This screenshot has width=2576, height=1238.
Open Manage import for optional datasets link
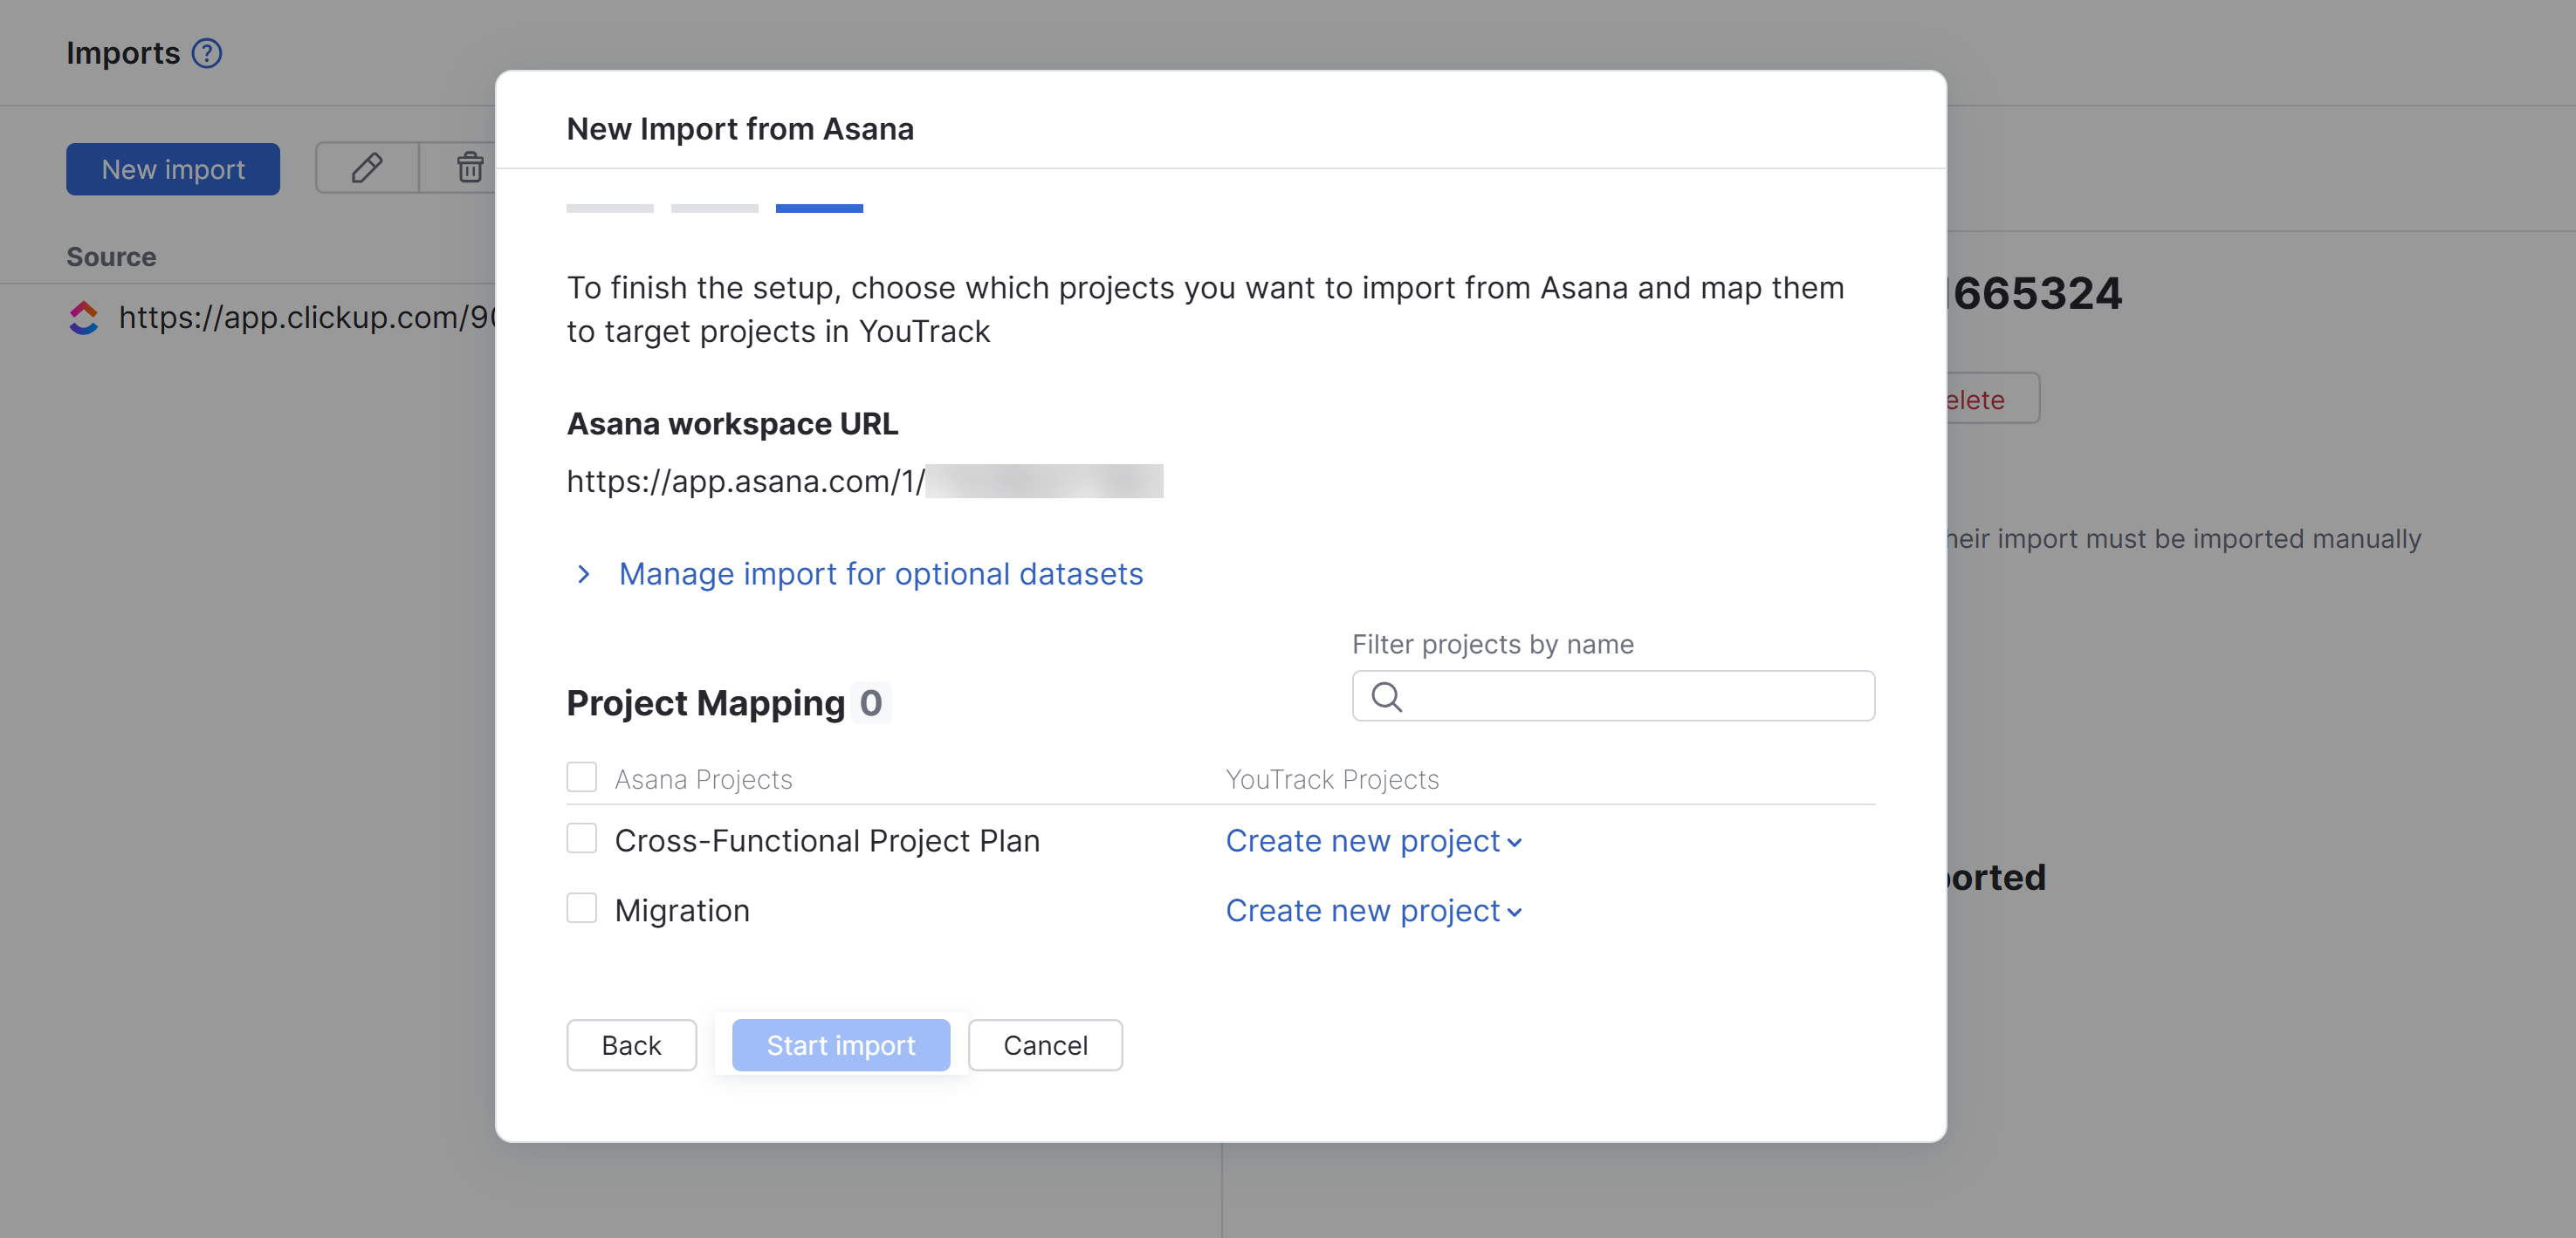881,575
